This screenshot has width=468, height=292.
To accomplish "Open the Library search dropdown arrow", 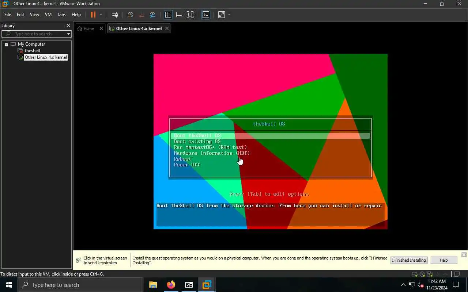I will click(68, 34).
